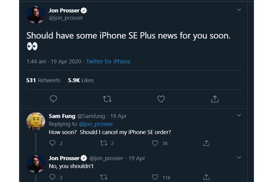Like Jon Prosser's main tweet

[161, 99]
